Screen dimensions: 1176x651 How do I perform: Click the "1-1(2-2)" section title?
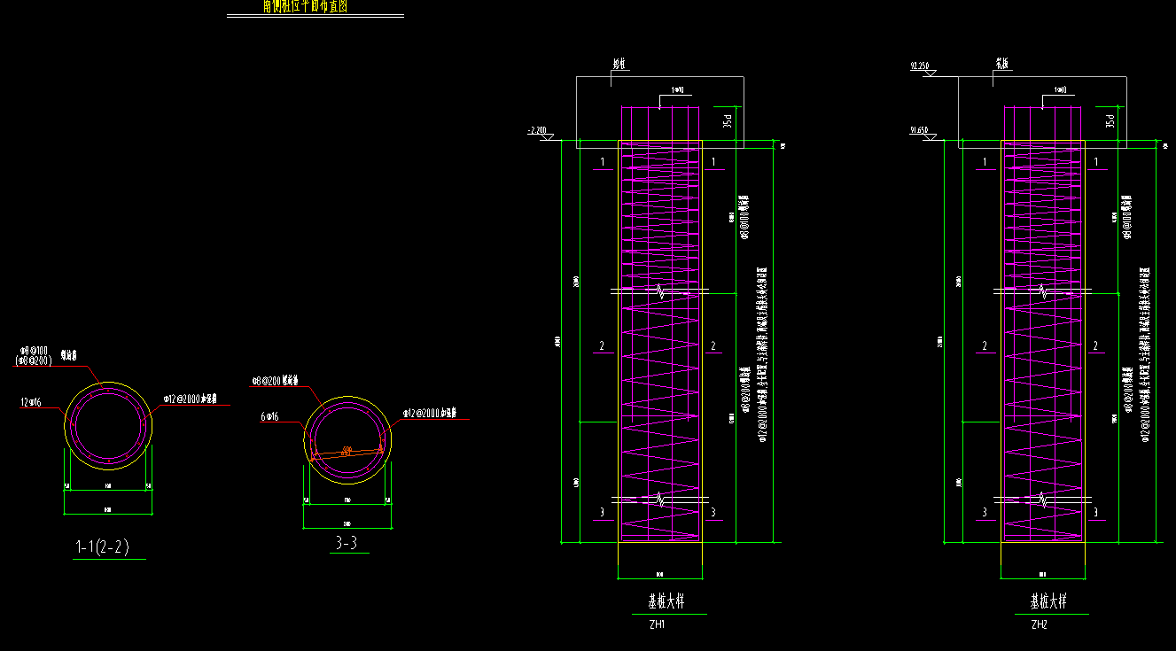point(102,548)
